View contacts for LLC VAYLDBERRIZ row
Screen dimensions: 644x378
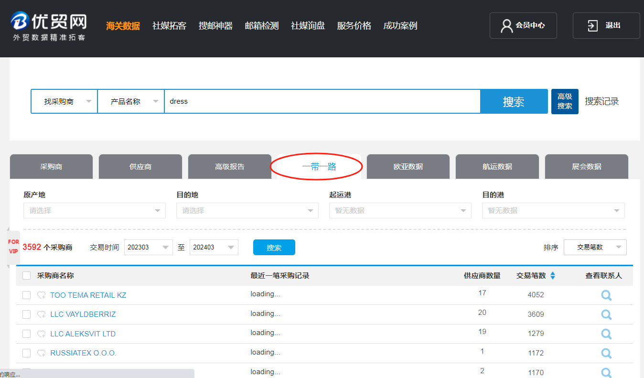tap(606, 314)
